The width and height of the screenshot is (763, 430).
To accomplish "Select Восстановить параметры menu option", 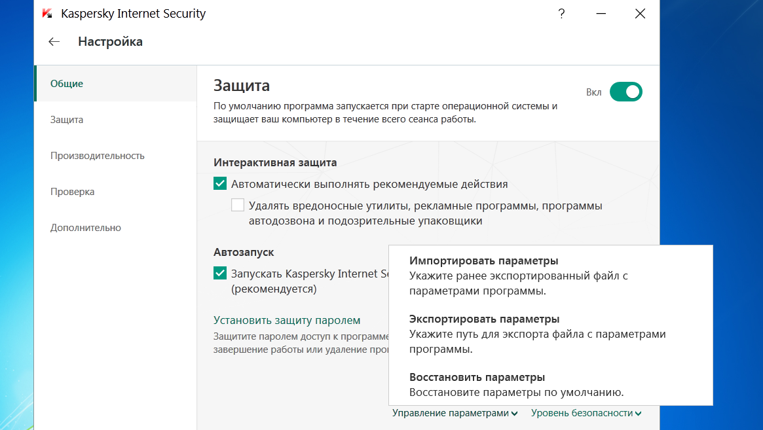I will click(477, 378).
